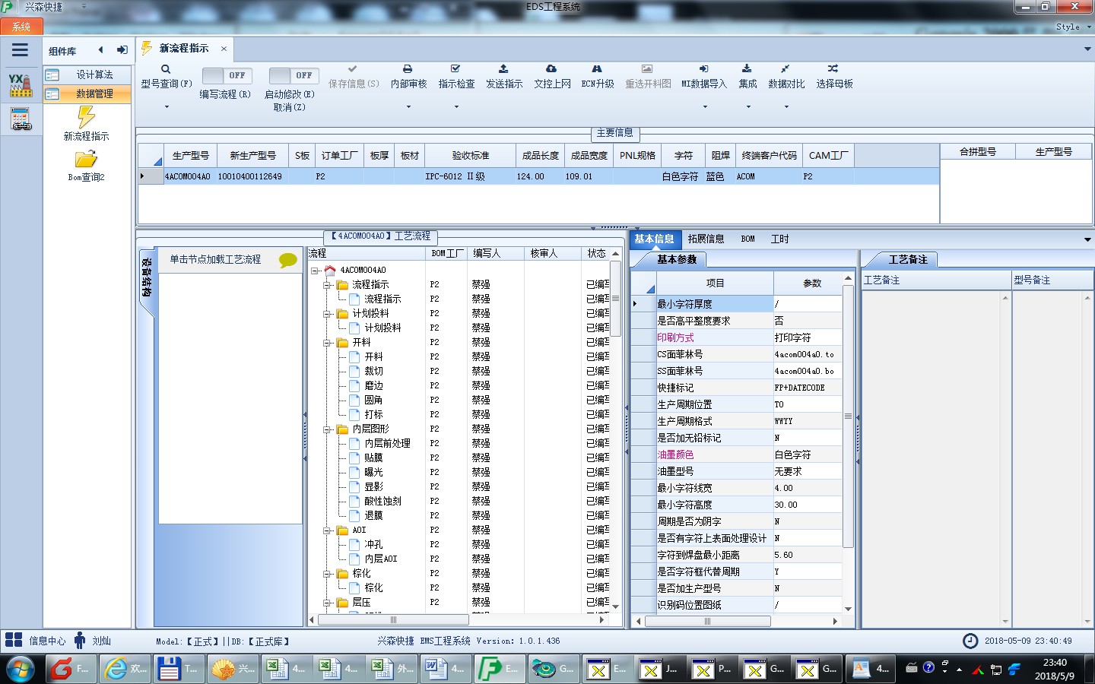1095x684 pixels.
Task: Click 保存信息 checkmark icon
Action: click(x=352, y=69)
